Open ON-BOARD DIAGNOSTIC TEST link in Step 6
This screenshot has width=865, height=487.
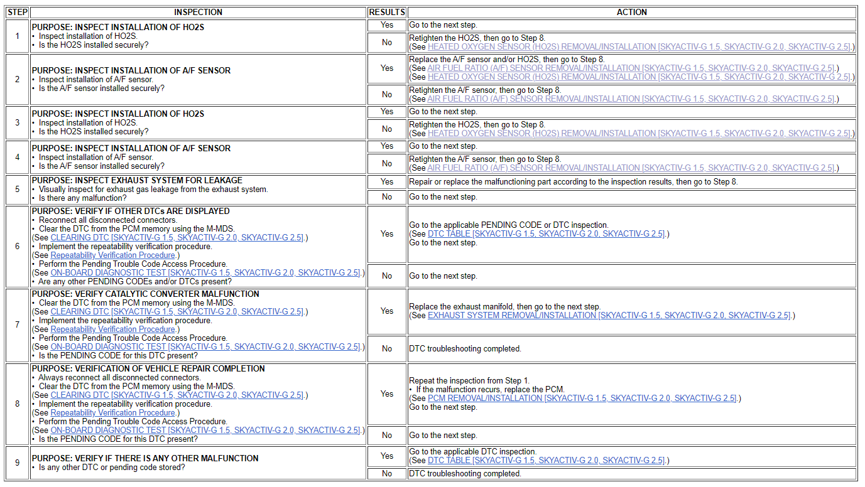pyautogui.click(x=206, y=273)
